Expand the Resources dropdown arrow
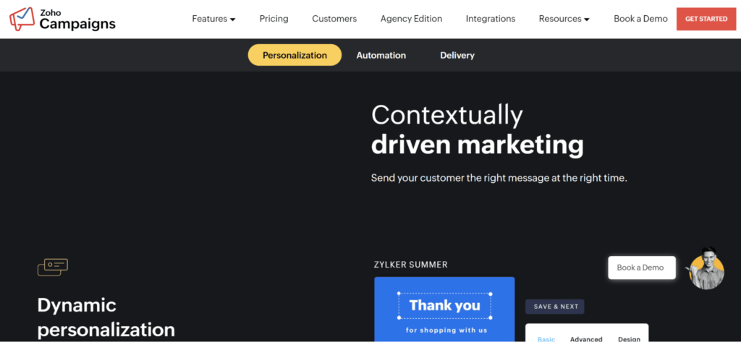 click(x=587, y=20)
